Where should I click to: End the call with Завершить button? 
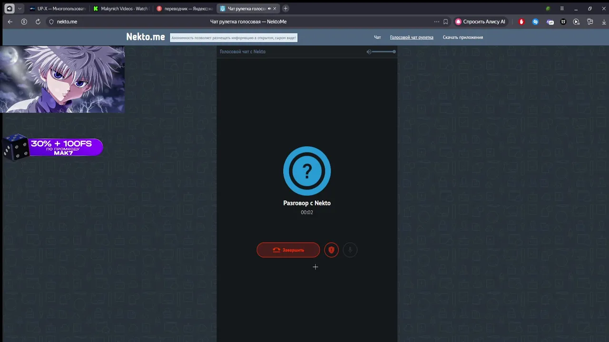coord(288,250)
